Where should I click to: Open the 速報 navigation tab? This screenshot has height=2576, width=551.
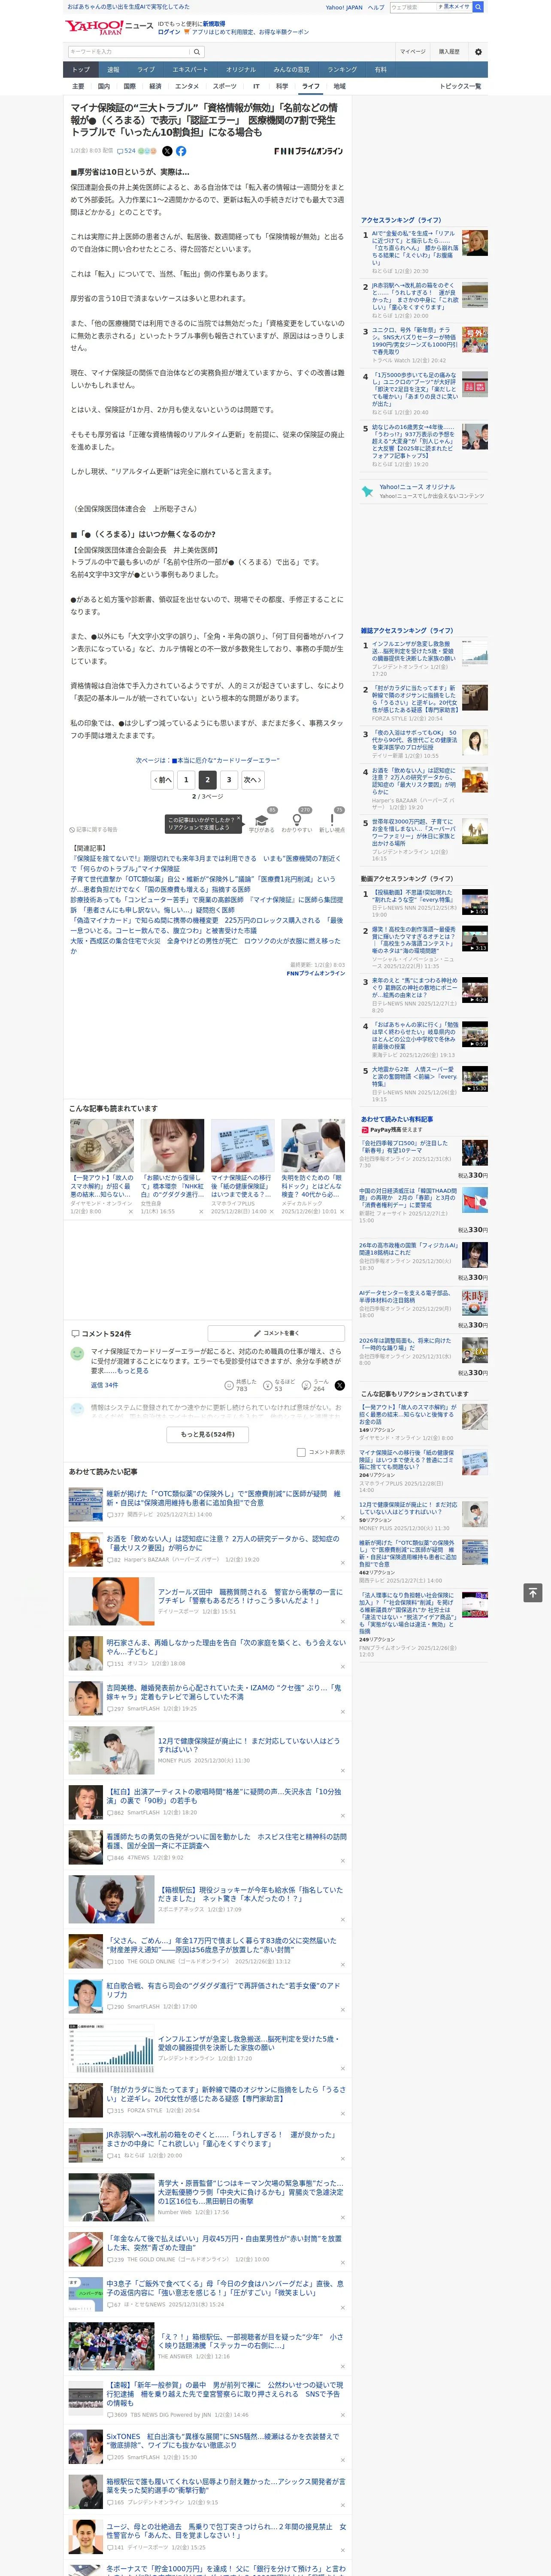tap(113, 70)
